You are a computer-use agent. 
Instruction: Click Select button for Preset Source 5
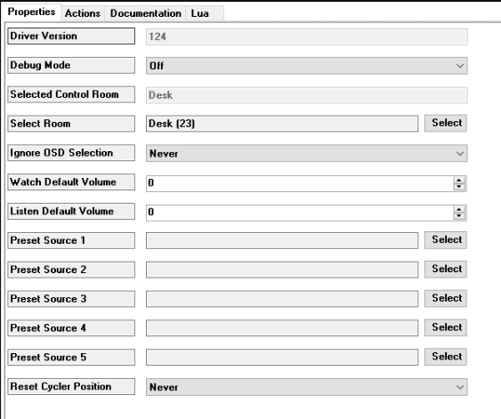pos(446,357)
